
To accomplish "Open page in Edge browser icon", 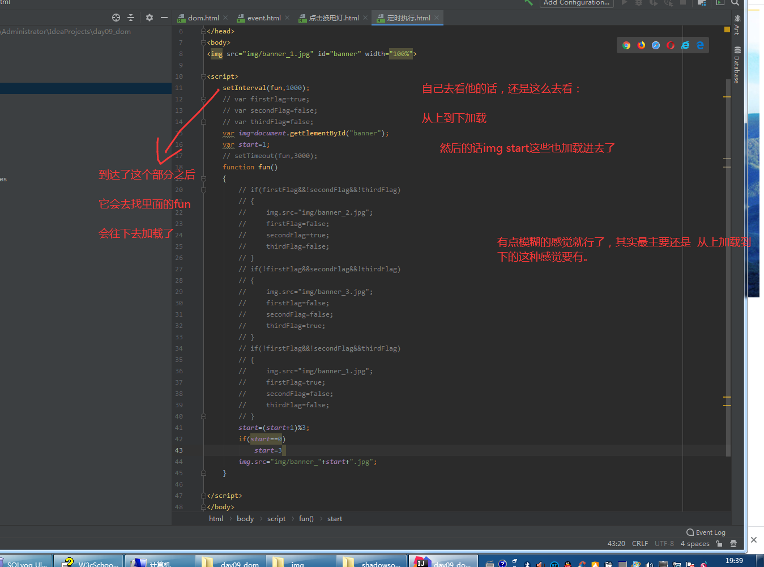I will point(700,45).
